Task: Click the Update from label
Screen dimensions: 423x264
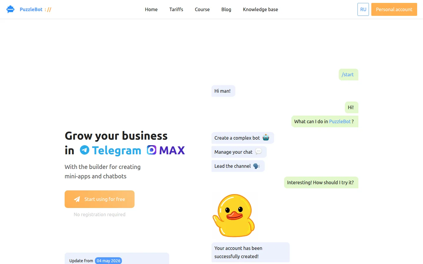Action: [81, 261]
